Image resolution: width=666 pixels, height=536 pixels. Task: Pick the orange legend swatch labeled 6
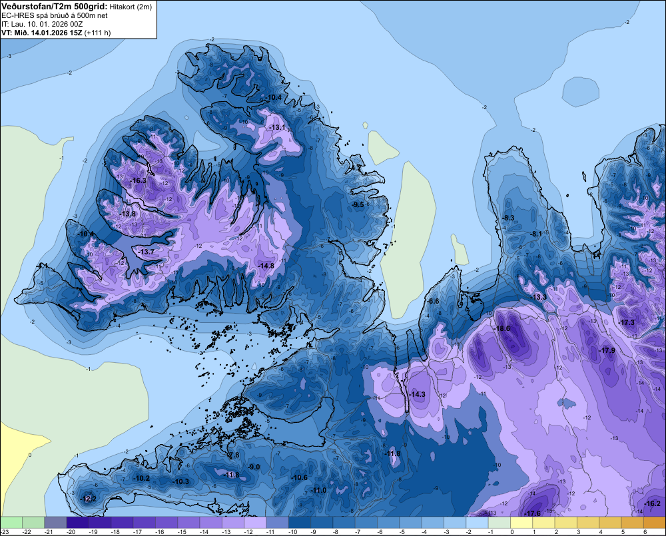(x=655, y=522)
